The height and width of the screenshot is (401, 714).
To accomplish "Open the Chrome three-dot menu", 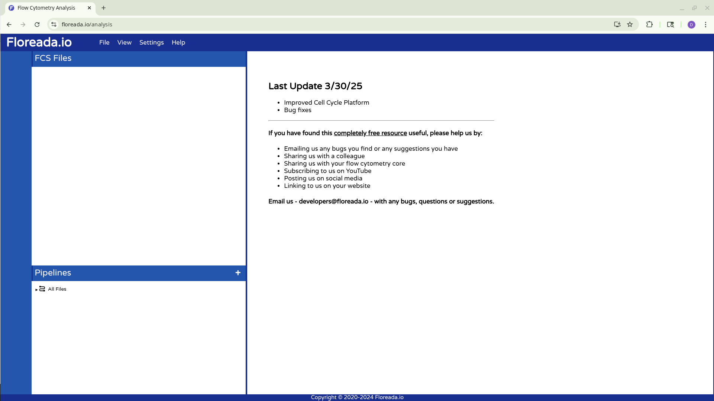I will point(705,25).
